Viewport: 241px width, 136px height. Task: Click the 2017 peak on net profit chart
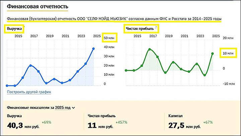click(149, 49)
